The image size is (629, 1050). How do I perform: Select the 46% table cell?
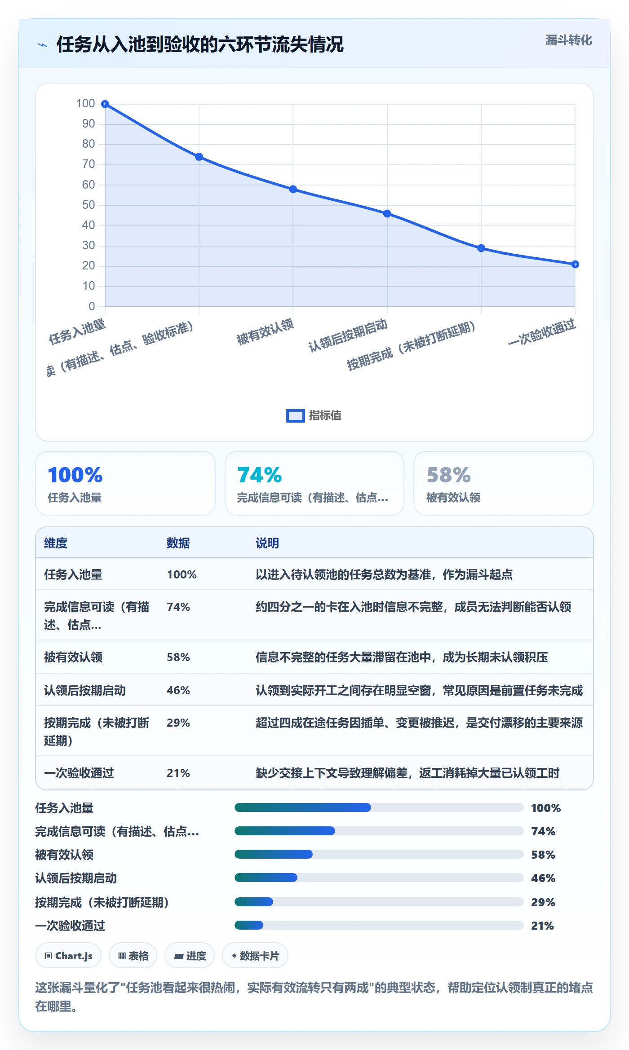coord(178,690)
